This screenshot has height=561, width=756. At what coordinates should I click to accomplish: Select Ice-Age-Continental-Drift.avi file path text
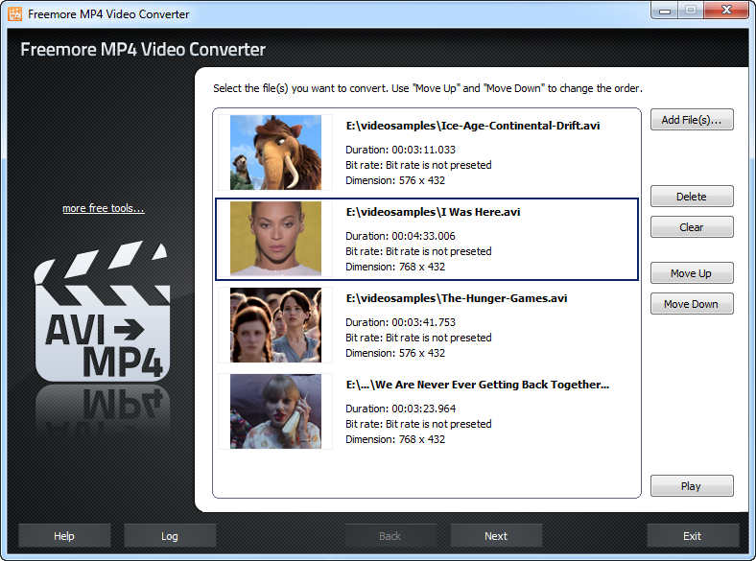tap(473, 126)
